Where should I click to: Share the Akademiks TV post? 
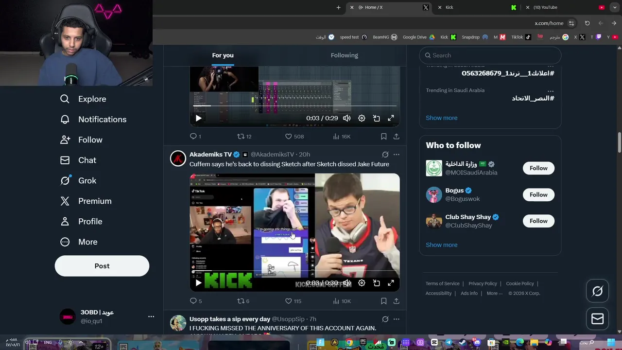(x=396, y=301)
